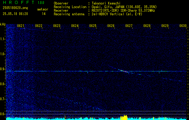
Task: Click the 0623 time marker
Action: 57,25
